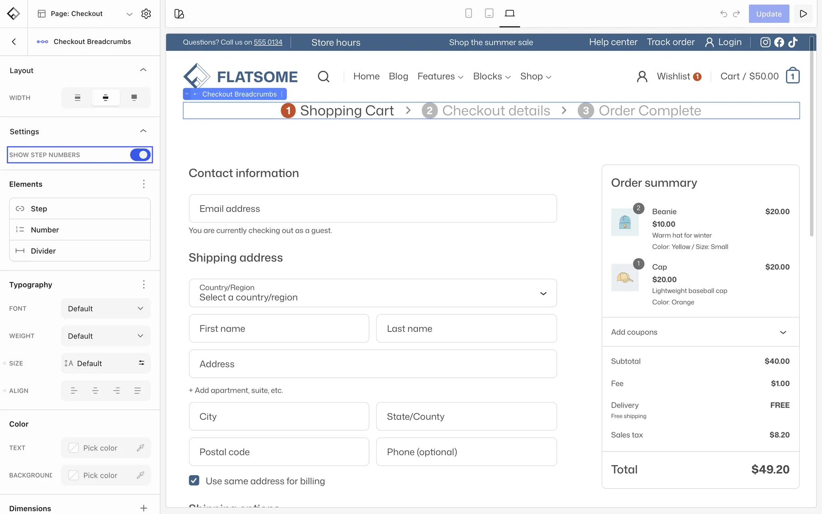Image resolution: width=822 pixels, height=514 pixels.
Task: Open Page: Checkout selector dropdown
Action: click(85, 14)
